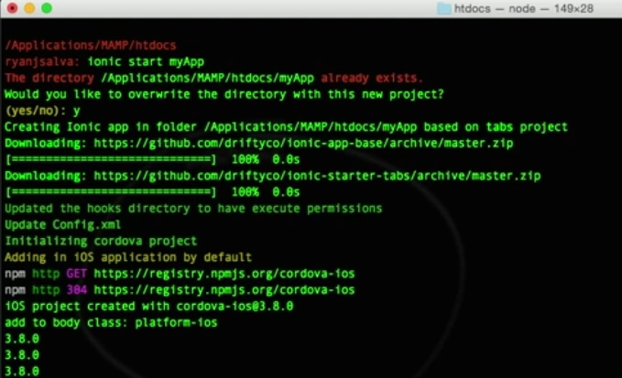
Task: Click the command 'ionic start myApp'
Action: coord(146,62)
